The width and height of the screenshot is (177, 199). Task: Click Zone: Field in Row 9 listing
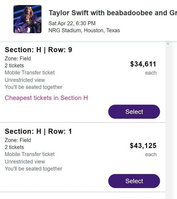(x=18, y=59)
